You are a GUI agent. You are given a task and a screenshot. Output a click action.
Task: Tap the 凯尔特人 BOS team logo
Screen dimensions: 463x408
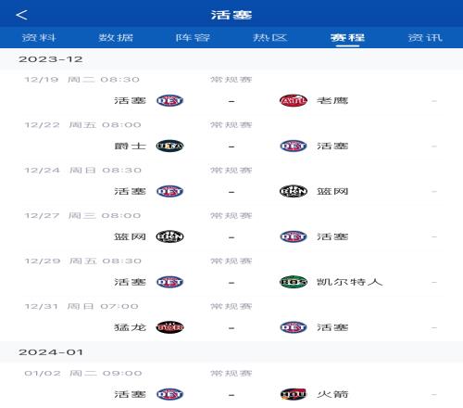294,282
